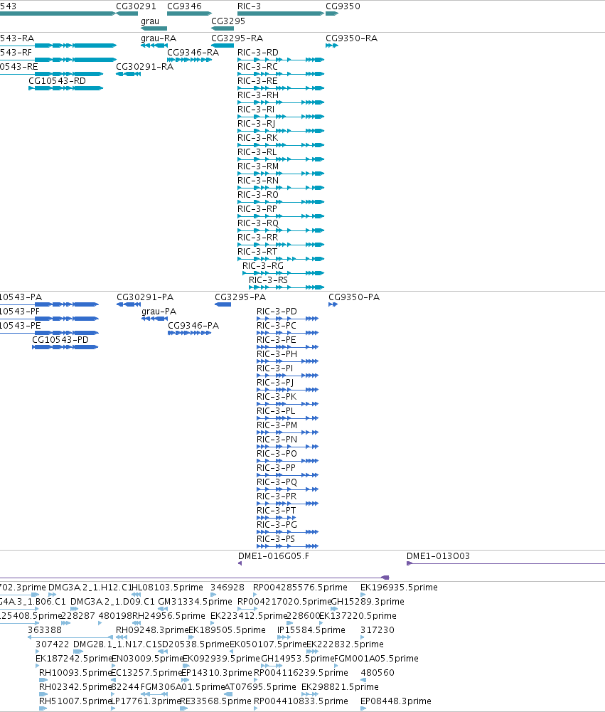Click the CG30291-RA transcript label

(144, 67)
